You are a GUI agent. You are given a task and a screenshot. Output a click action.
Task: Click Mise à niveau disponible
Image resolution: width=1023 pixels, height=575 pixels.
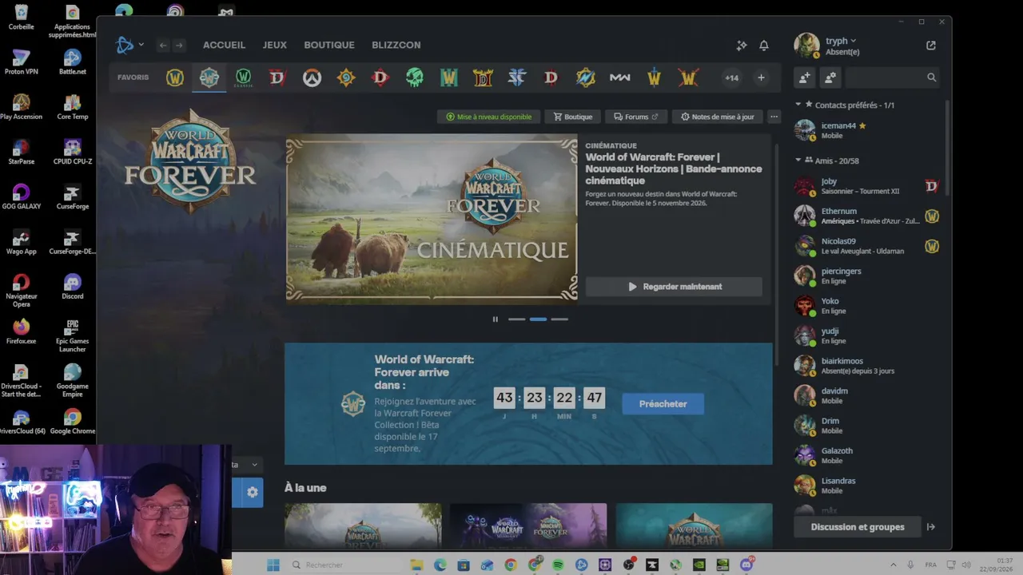pyautogui.click(x=488, y=117)
